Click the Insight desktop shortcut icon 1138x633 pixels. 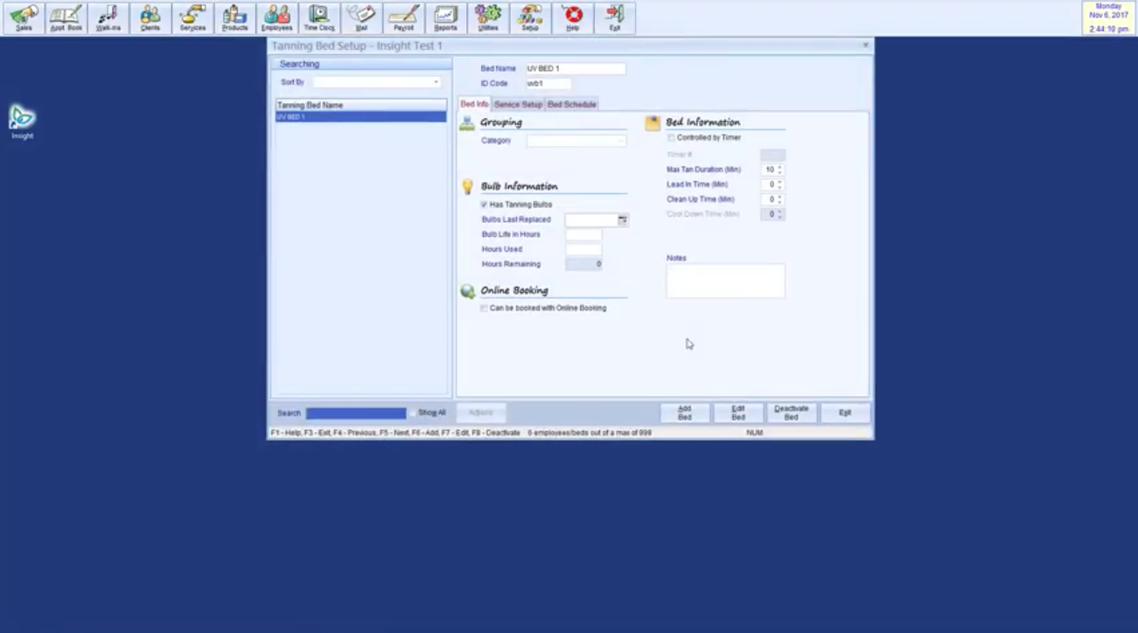click(x=22, y=122)
